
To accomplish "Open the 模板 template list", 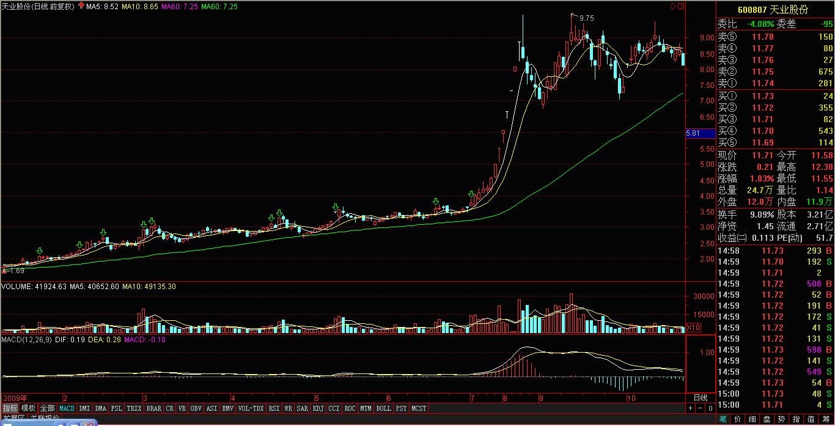I will (28, 408).
